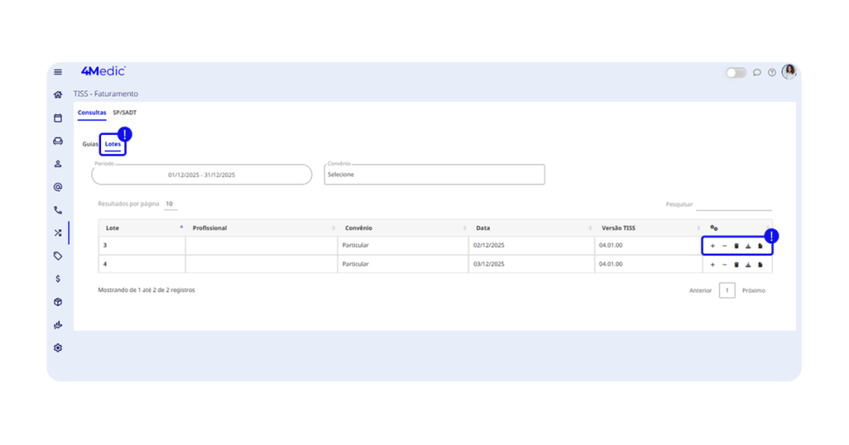This screenshot has width=849, height=445.
Task: Click the Pesquisar search field
Action: click(733, 204)
